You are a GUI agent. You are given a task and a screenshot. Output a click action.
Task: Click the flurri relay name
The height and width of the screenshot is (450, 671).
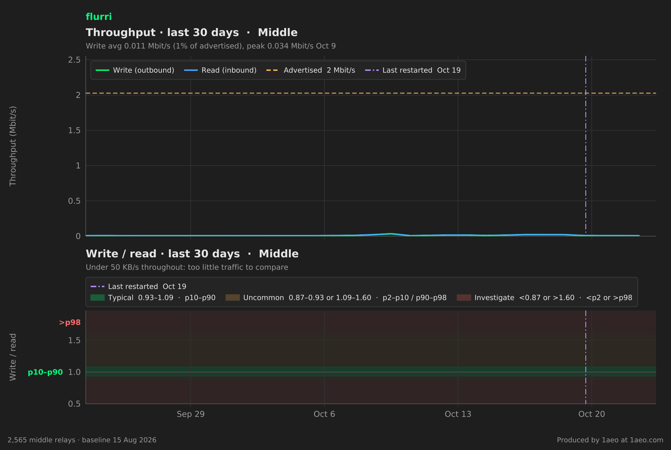[98, 17]
